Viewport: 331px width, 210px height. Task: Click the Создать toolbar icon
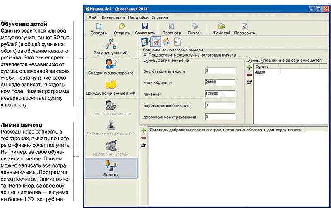(x=98, y=28)
